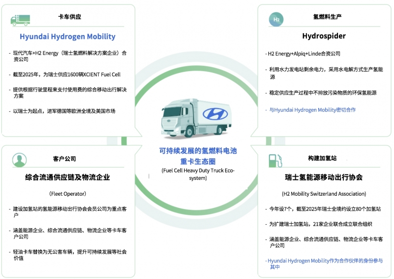394x279 pixels.
Task: Click the 稳定供应生产过程中不排放污染物质 bullet
Action: click(321, 93)
